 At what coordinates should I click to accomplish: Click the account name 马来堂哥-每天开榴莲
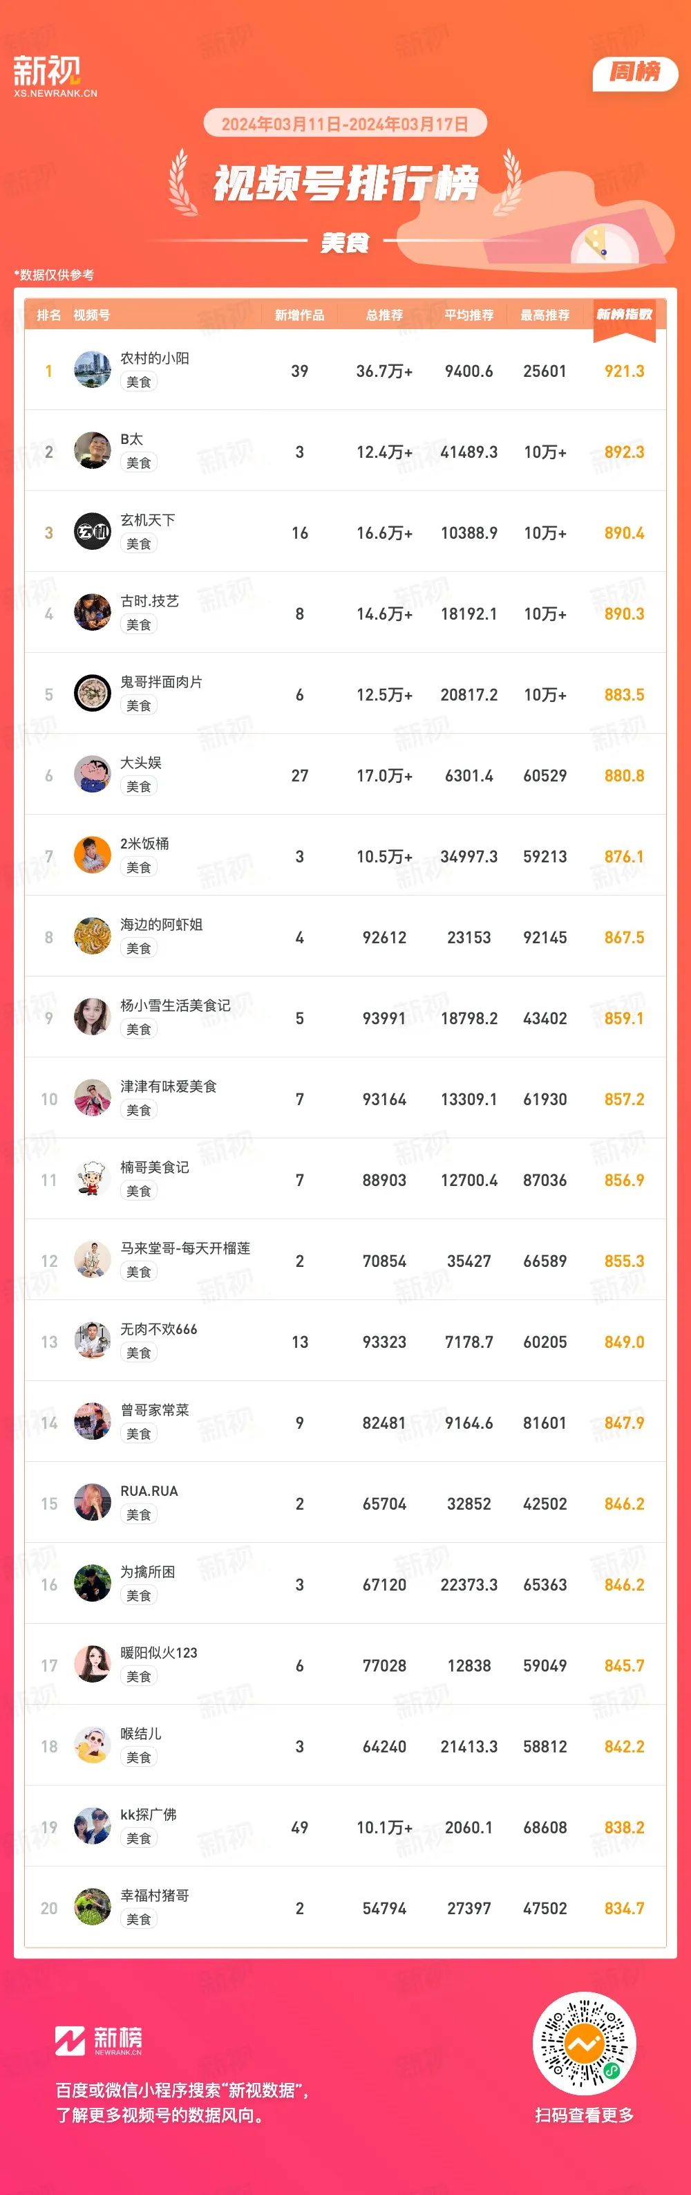click(x=185, y=1248)
